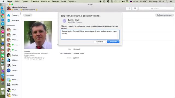
Task: Open the Окно menu
Action: pyautogui.click(x=63, y=1)
